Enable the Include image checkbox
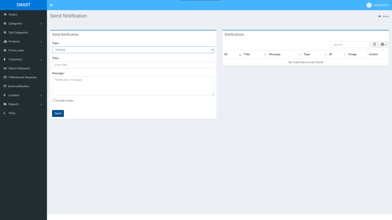Viewport: 392px width, 220px height. 53,100
